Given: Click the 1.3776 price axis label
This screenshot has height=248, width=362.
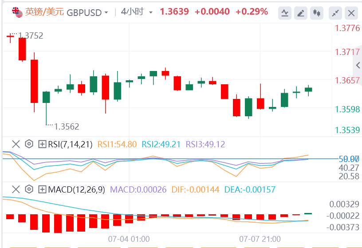Looking at the screenshot, I should point(347,28).
